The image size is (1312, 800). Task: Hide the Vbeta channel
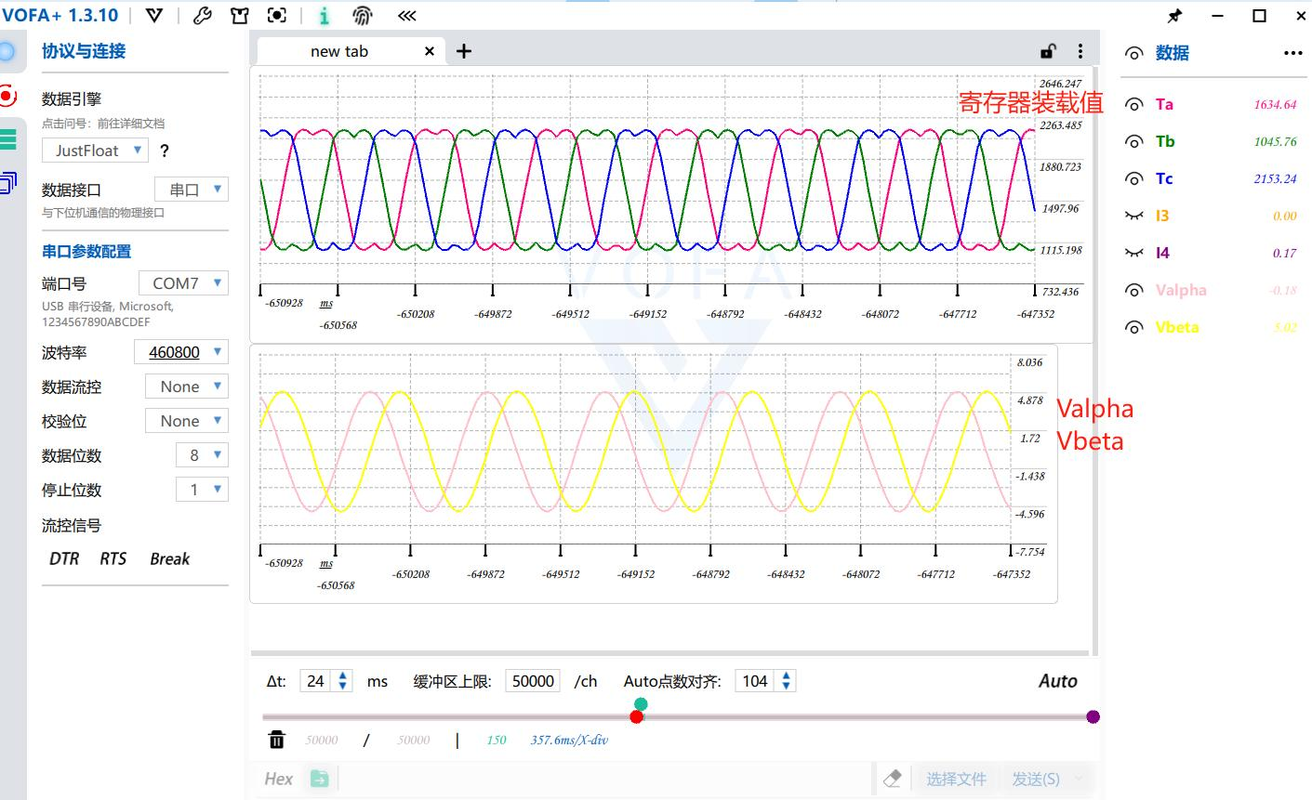coord(1133,327)
